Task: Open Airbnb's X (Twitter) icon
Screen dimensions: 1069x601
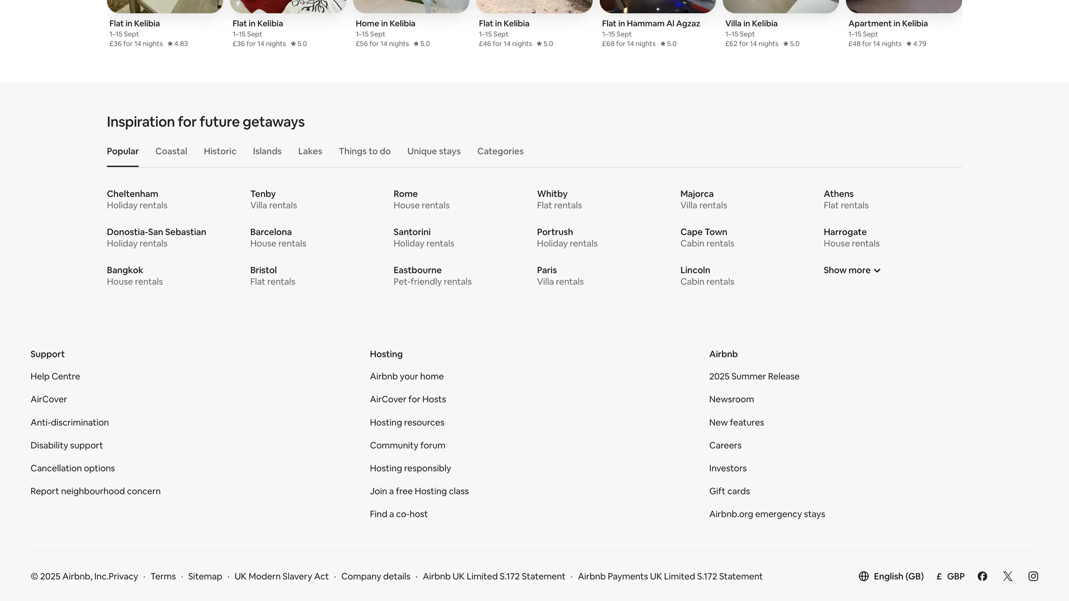Action: point(1007,576)
